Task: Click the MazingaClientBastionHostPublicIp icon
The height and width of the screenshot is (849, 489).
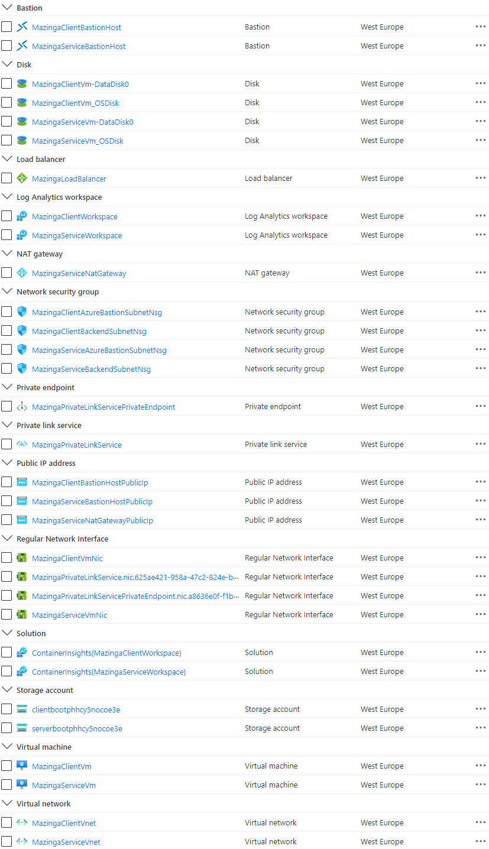Action: pyautogui.click(x=22, y=482)
